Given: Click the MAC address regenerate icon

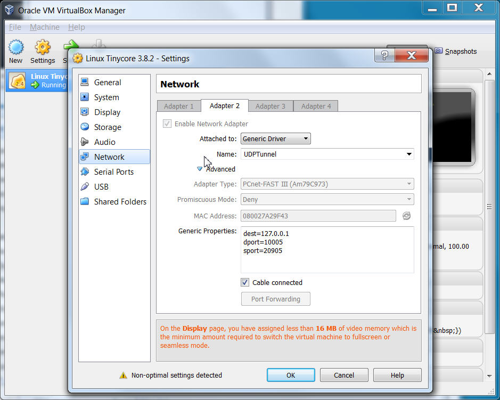Looking at the screenshot, I should [x=406, y=216].
